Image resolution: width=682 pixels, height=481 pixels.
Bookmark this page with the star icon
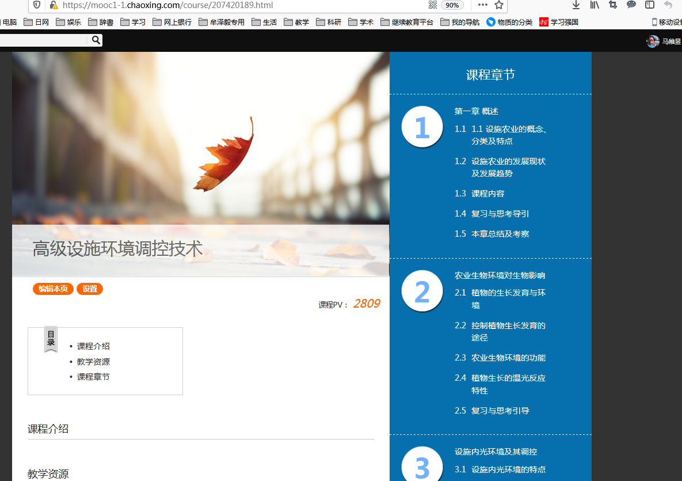tap(499, 5)
